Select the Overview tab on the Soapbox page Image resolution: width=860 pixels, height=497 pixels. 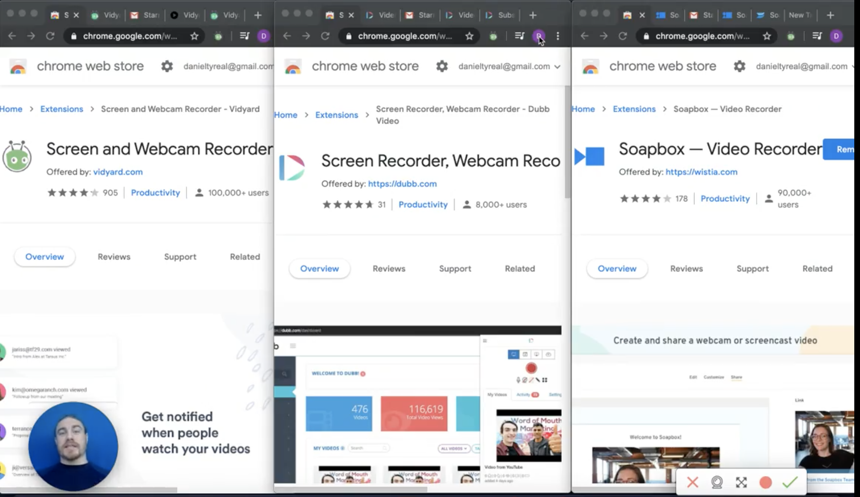[617, 268]
